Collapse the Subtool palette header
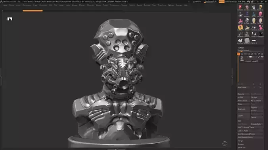Viewport: 268px width, 150px height. (241, 48)
